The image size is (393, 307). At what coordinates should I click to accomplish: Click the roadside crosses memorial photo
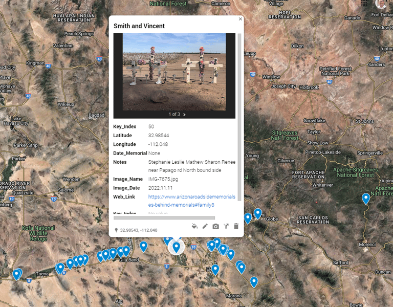[174, 72]
